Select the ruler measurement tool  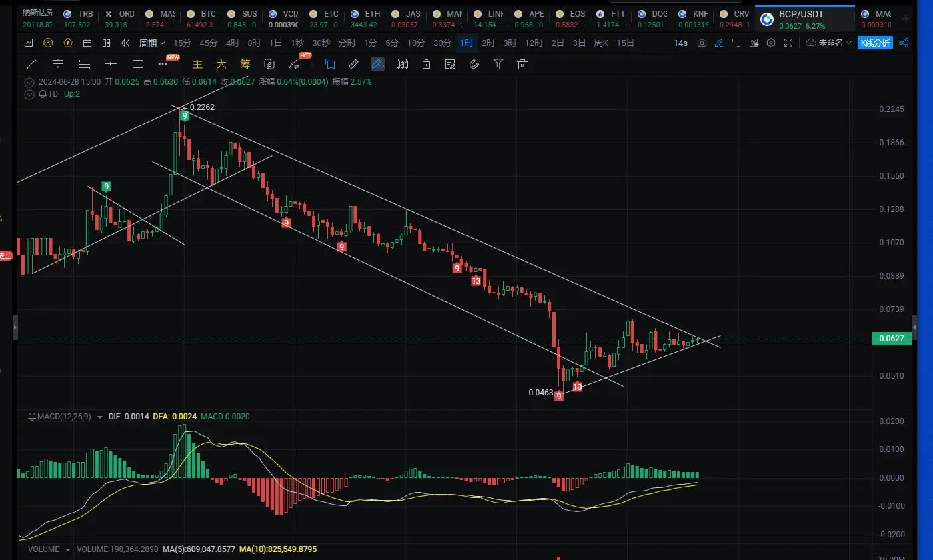[x=354, y=64]
